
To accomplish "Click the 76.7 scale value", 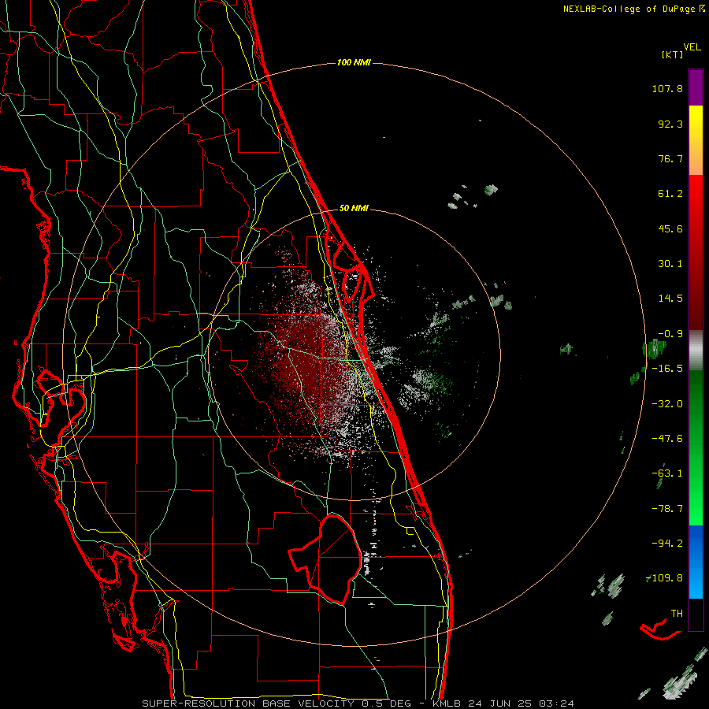I will pos(670,158).
